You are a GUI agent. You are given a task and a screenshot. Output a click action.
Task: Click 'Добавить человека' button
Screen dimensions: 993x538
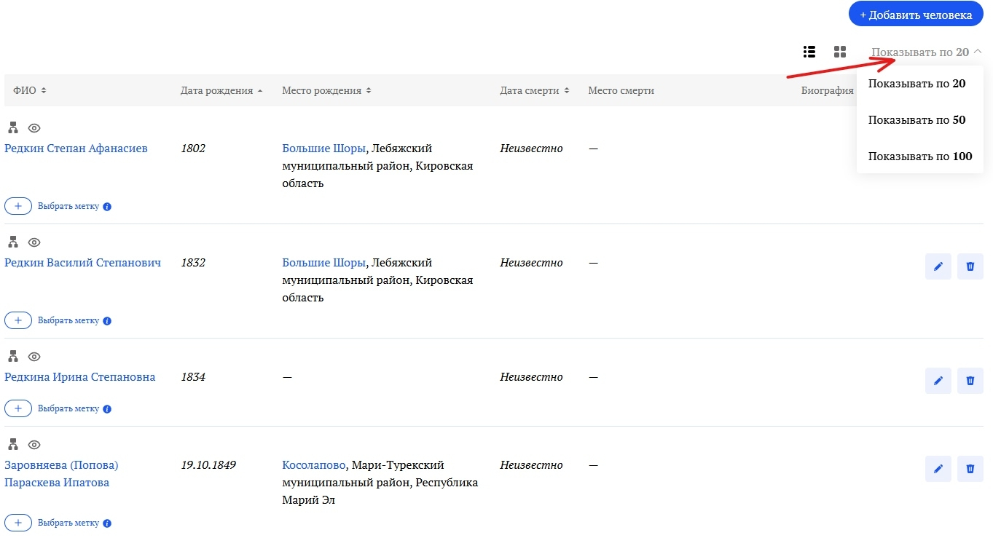point(915,15)
